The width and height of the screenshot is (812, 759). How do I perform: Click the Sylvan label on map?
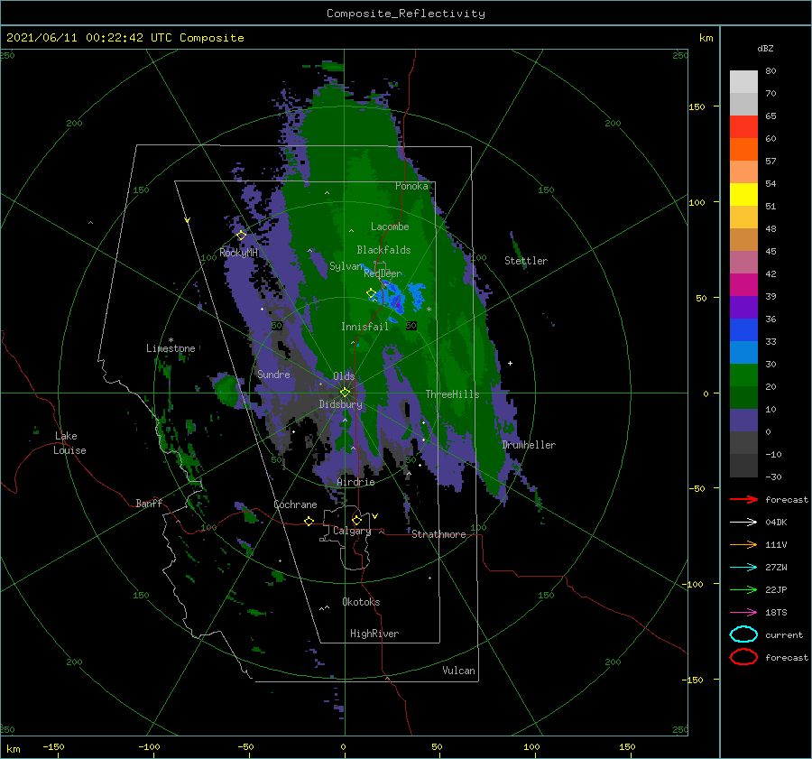(346, 266)
